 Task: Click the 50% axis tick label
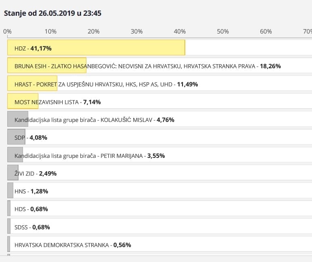(x=223, y=31)
